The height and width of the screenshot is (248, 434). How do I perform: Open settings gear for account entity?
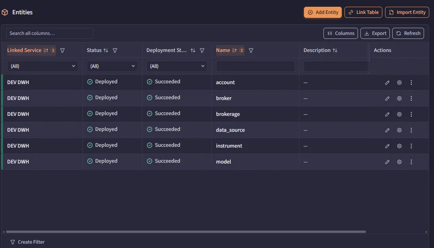pos(399,83)
